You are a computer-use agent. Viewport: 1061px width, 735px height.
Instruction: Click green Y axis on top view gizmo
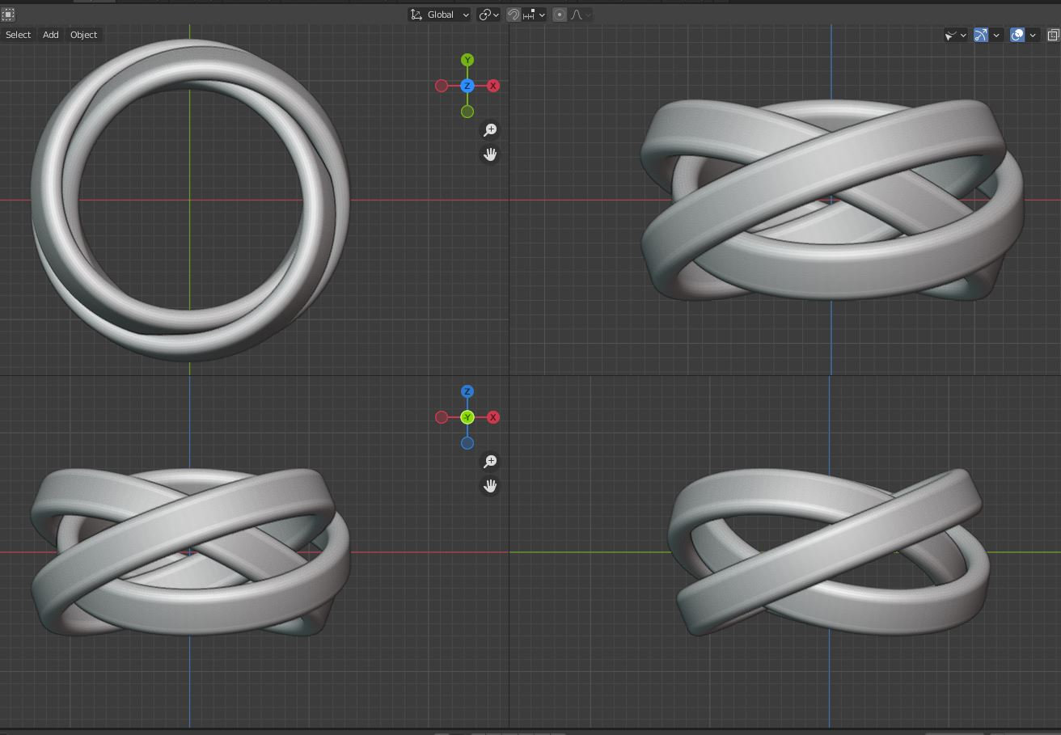tap(467, 61)
